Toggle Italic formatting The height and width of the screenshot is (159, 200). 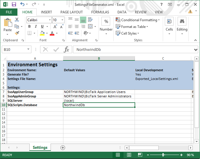tap(36, 26)
